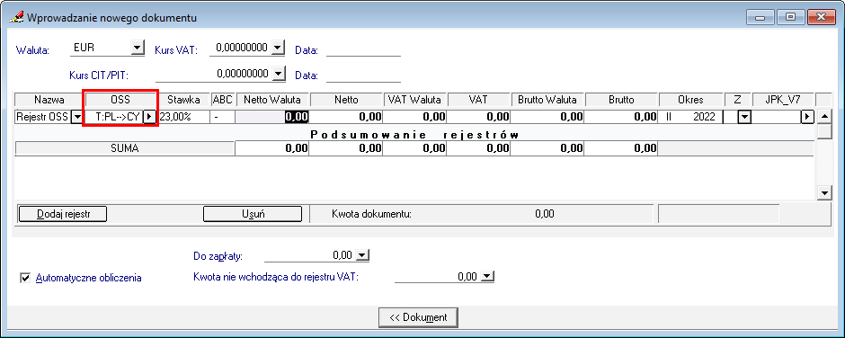Expand the Kurs CIT/PIT dropdown

pyautogui.click(x=278, y=73)
